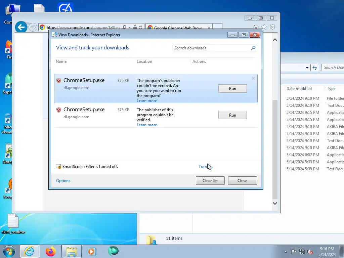The width and height of the screenshot is (344, 258).
Task: Click the Explorer window refresh arrows button
Action: [314, 68]
